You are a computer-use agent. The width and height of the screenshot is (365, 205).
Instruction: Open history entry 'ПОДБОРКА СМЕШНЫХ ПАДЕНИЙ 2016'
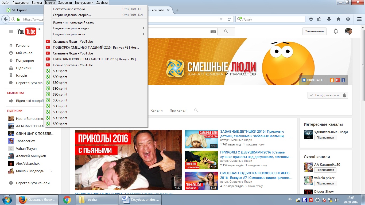click(x=96, y=48)
